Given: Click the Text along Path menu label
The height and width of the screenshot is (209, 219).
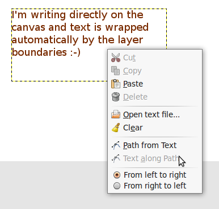Looking at the screenshot, I should click(x=151, y=158).
